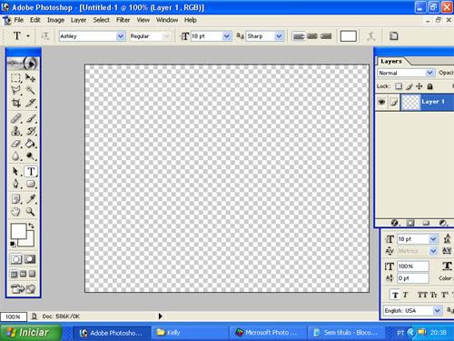454x341 pixels.
Task: Switch to Quick Mask mode
Action: tap(30, 259)
